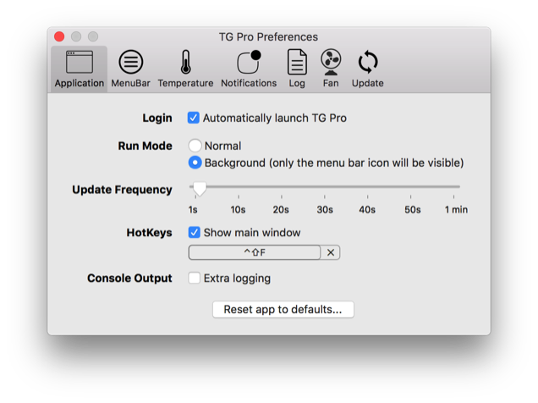
Task: Close the TG Pro Preferences window
Action: point(59,36)
